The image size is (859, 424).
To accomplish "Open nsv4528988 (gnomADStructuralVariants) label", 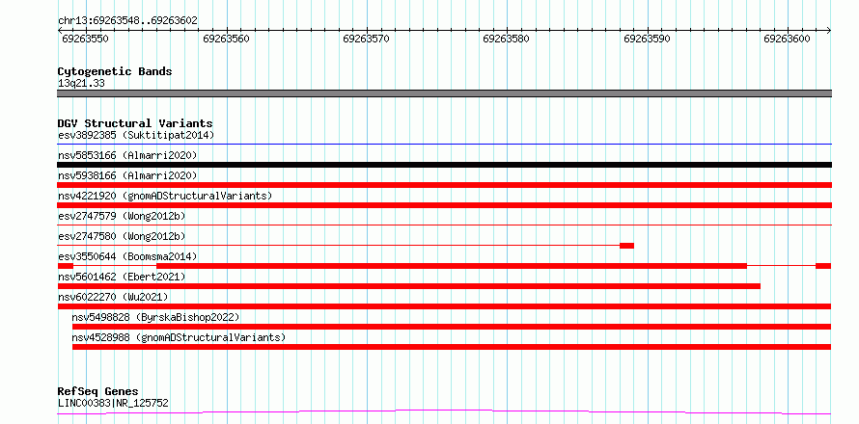I will click(x=179, y=337).
